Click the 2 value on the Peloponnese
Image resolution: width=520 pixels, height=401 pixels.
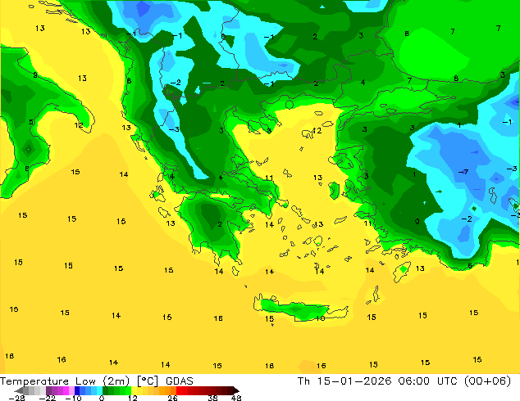click(x=220, y=225)
